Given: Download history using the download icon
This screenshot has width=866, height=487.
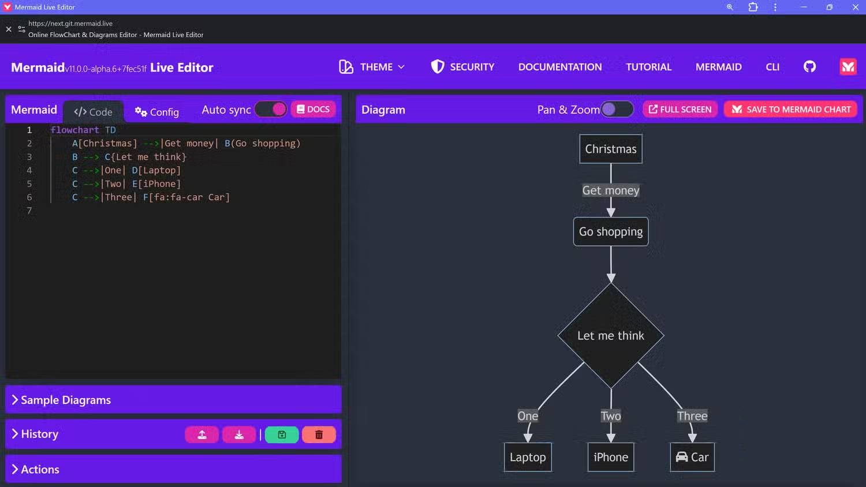Looking at the screenshot, I should pyautogui.click(x=239, y=434).
